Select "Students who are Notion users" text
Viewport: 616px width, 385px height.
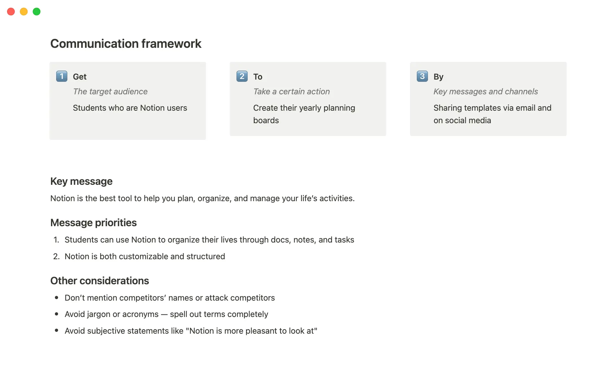coord(130,108)
